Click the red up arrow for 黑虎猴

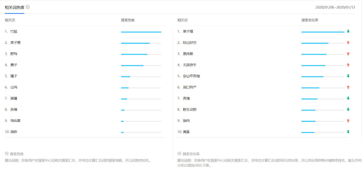click(x=348, y=54)
